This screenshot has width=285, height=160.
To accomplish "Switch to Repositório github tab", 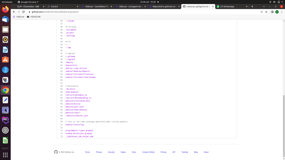I will tap(164, 7).
